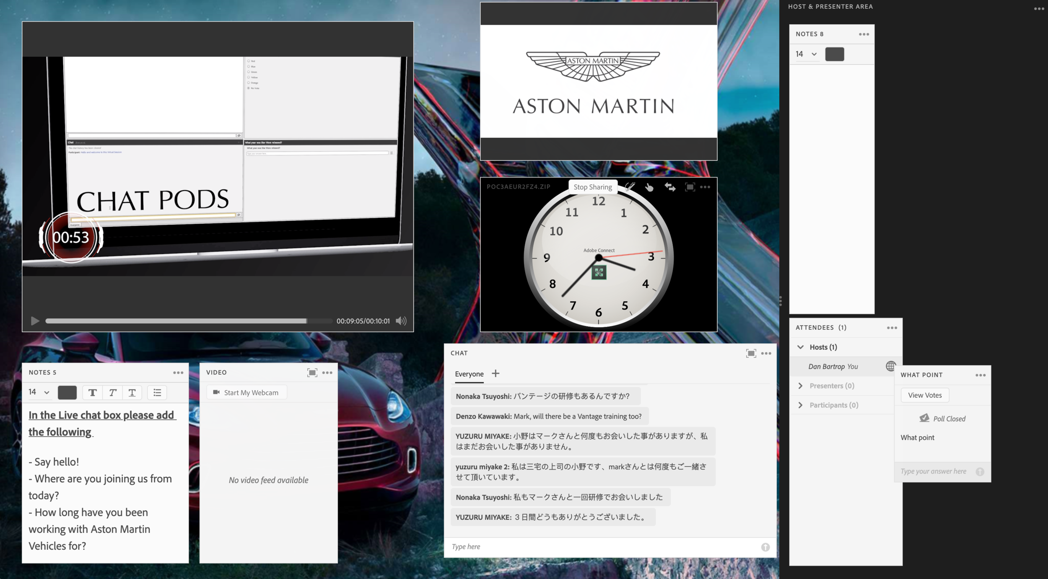Click the text color swatch in Notes 5
The width and height of the screenshot is (1048, 579).
click(67, 393)
